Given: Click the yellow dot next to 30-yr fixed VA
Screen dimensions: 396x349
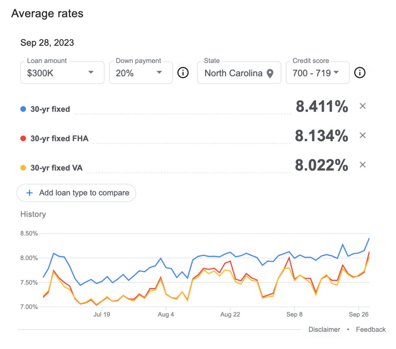Looking at the screenshot, I should click(23, 168).
